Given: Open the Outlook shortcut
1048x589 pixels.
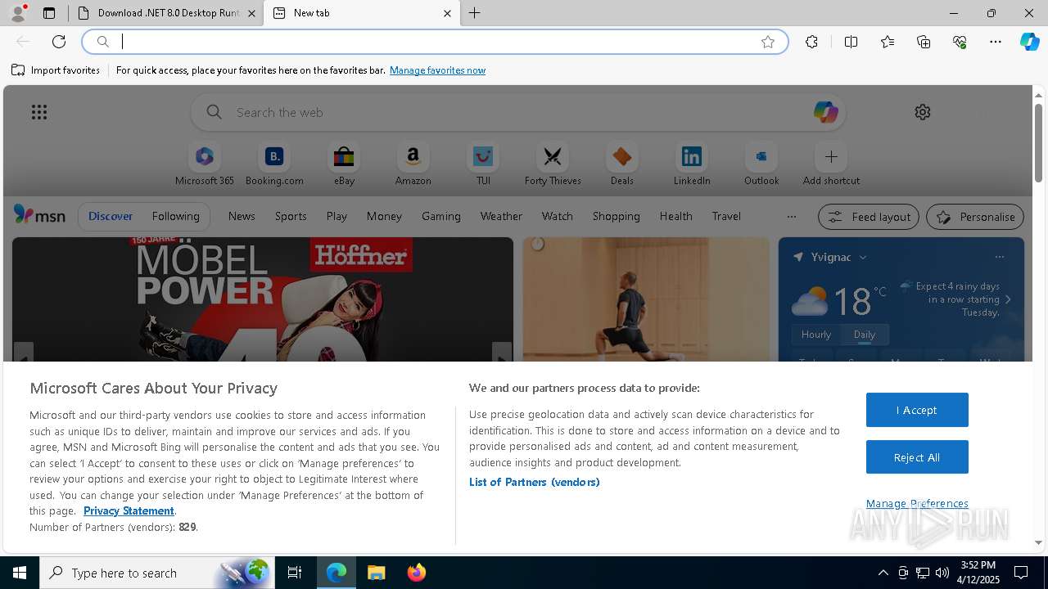Looking at the screenshot, I should point(761,164).
